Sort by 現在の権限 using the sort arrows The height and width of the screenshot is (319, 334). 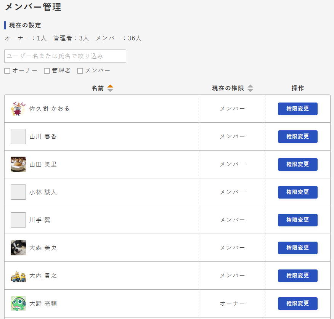pos(250,88)
